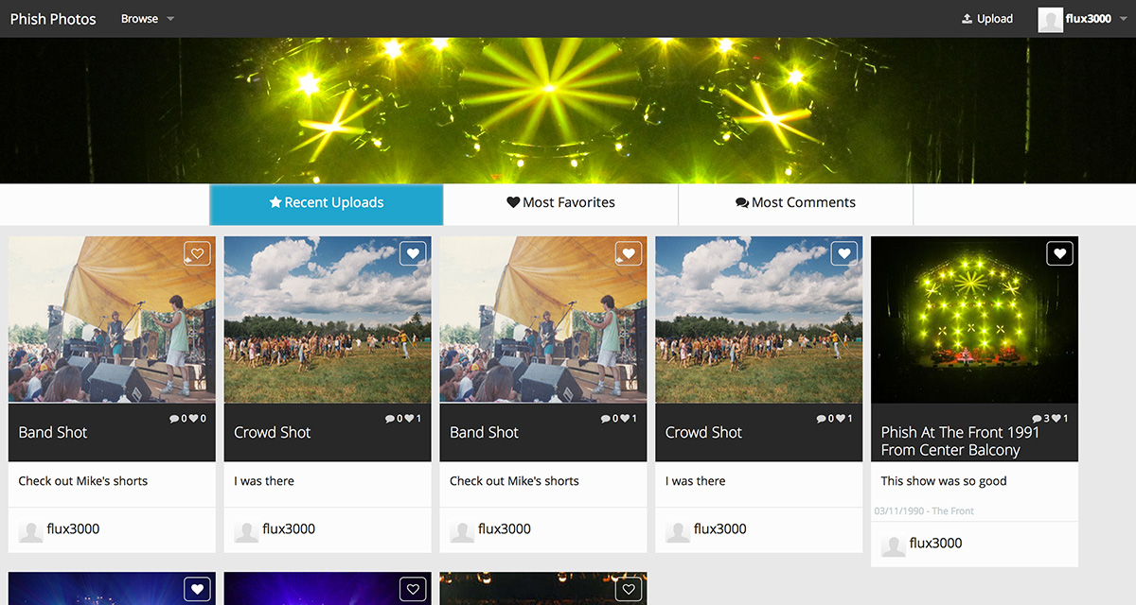Open the Browse dropdown menu
1136x605 pixels.
pyautogui.click(x=148, y=19)
